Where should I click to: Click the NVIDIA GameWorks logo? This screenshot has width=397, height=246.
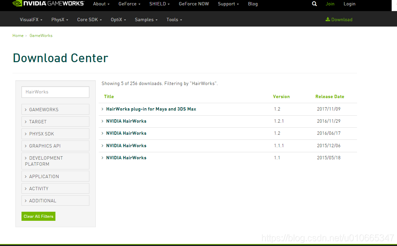coord(48,4)
